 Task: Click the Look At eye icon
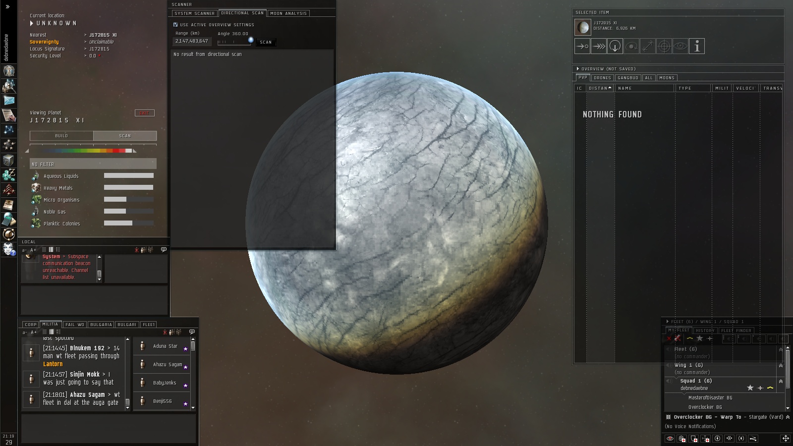point(680,46)
